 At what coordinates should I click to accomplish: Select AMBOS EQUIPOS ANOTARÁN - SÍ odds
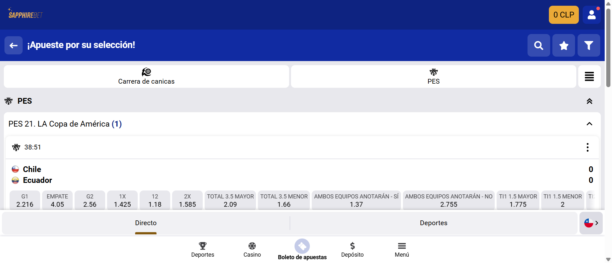pos(356,200)
